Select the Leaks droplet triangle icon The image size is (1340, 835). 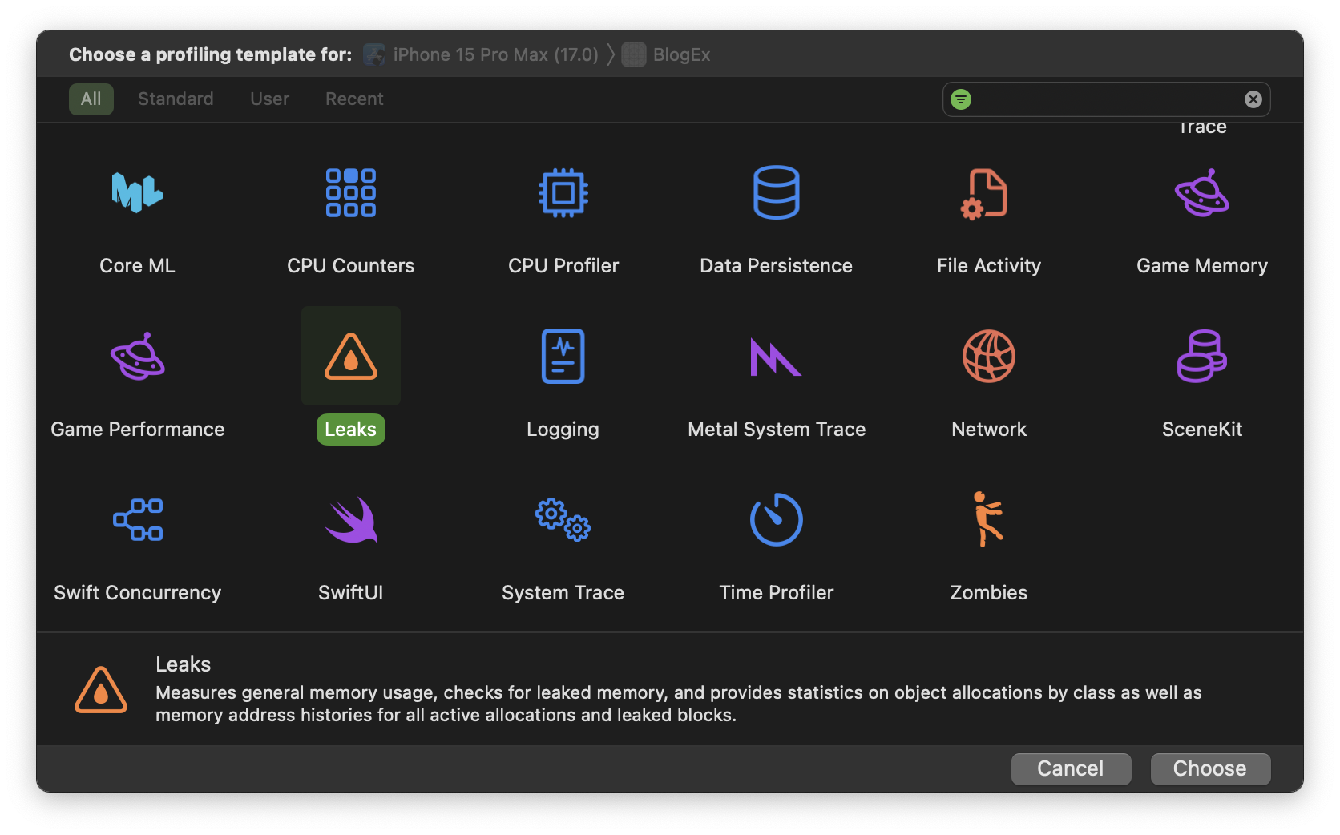tap(351, 356)
